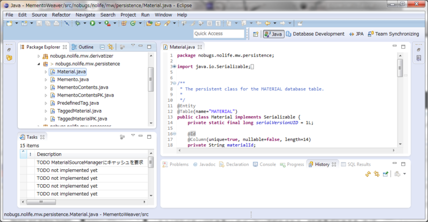Open the JPA Structure fast view icon
This screenshot has width=428, height=222.
pos(9,58)
